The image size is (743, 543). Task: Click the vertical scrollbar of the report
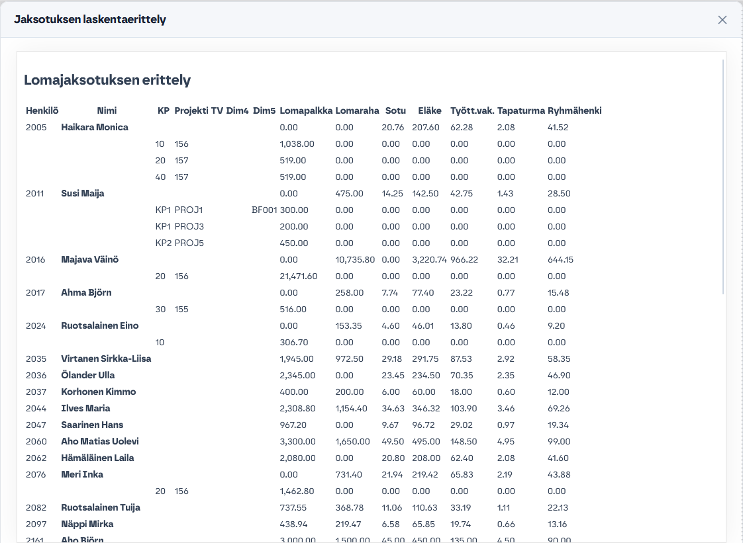tap(723, 177)
